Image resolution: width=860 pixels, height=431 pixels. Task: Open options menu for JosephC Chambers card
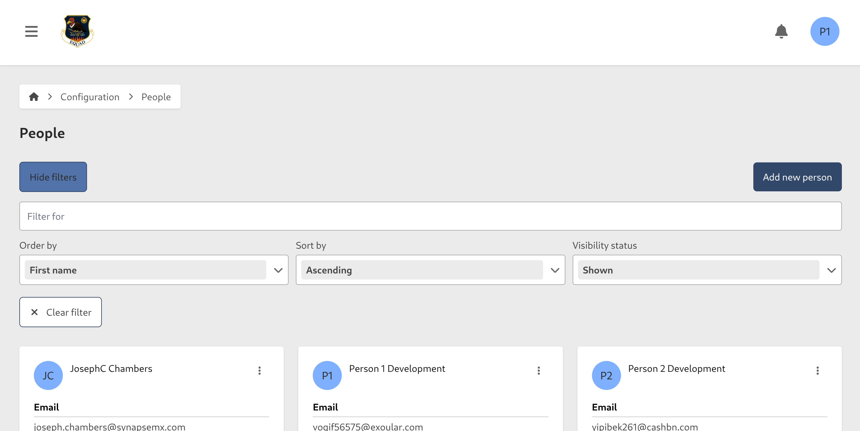[x=259, y=371]
